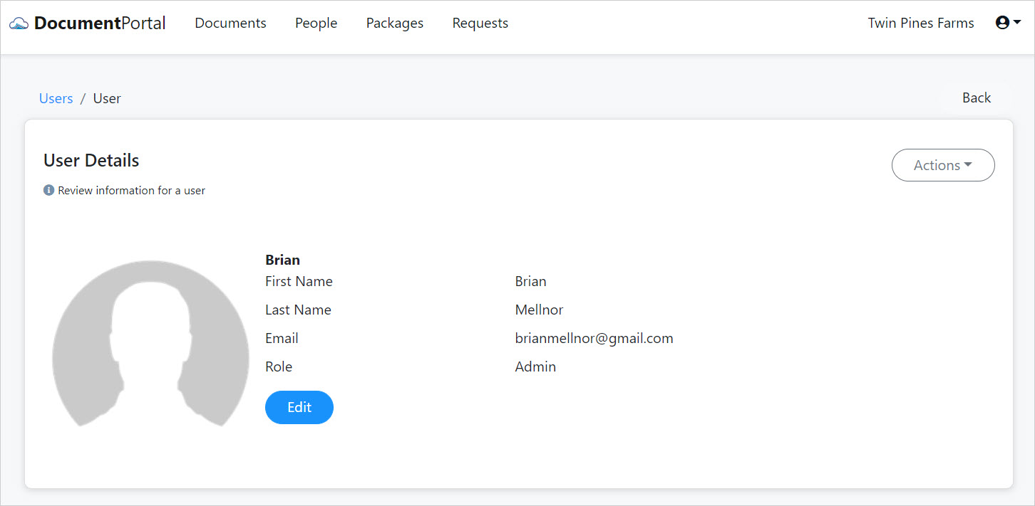Click the Admin role value
This screenshot has height=506, width=1035.
[x=535, y=367]
